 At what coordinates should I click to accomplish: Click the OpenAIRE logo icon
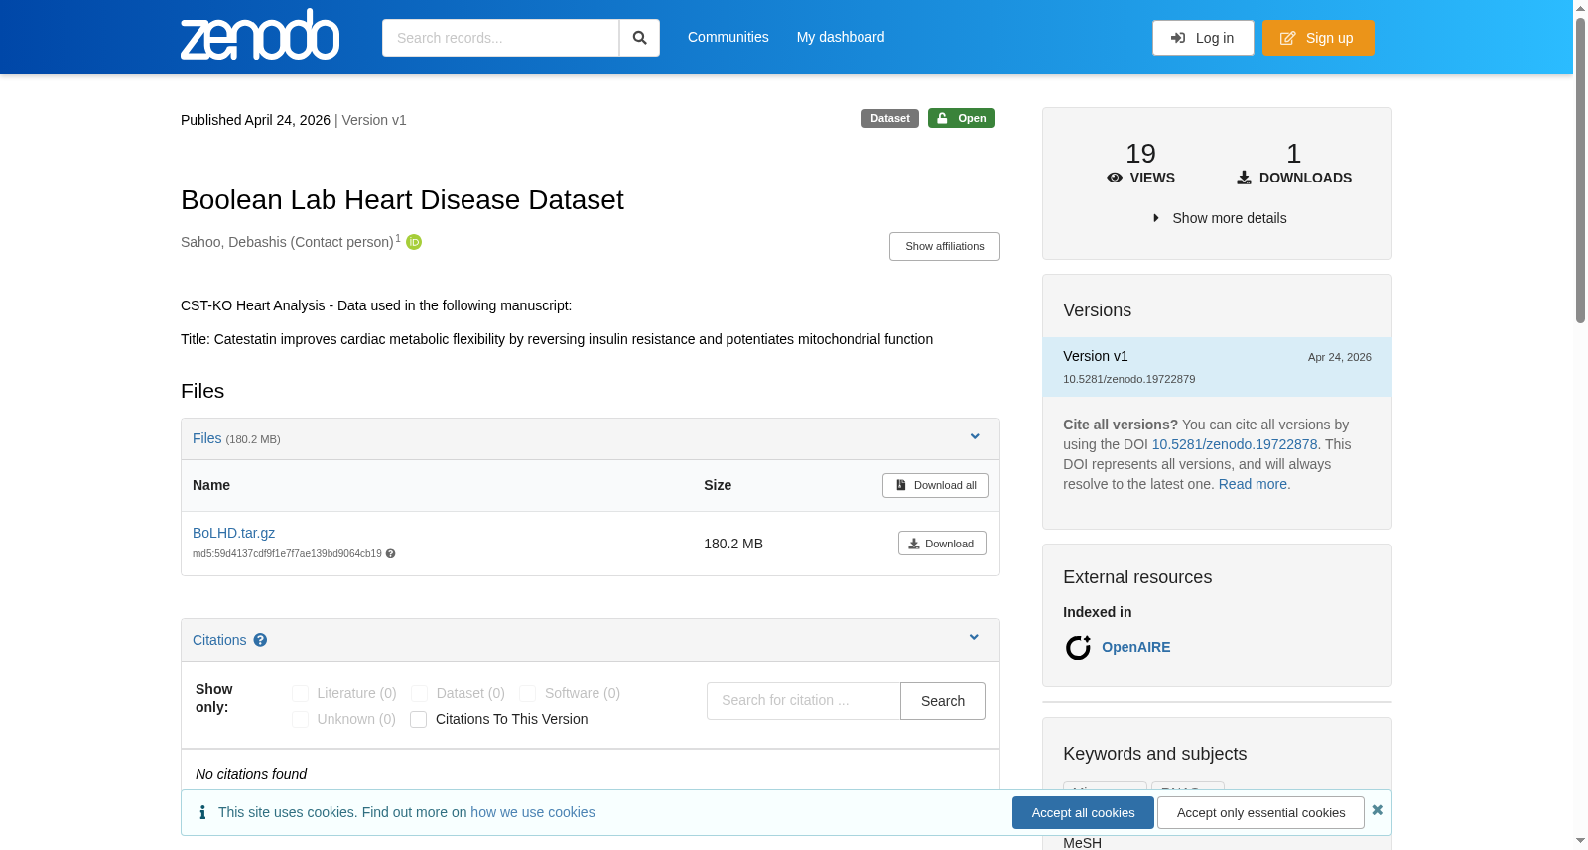pos(1078,647)
